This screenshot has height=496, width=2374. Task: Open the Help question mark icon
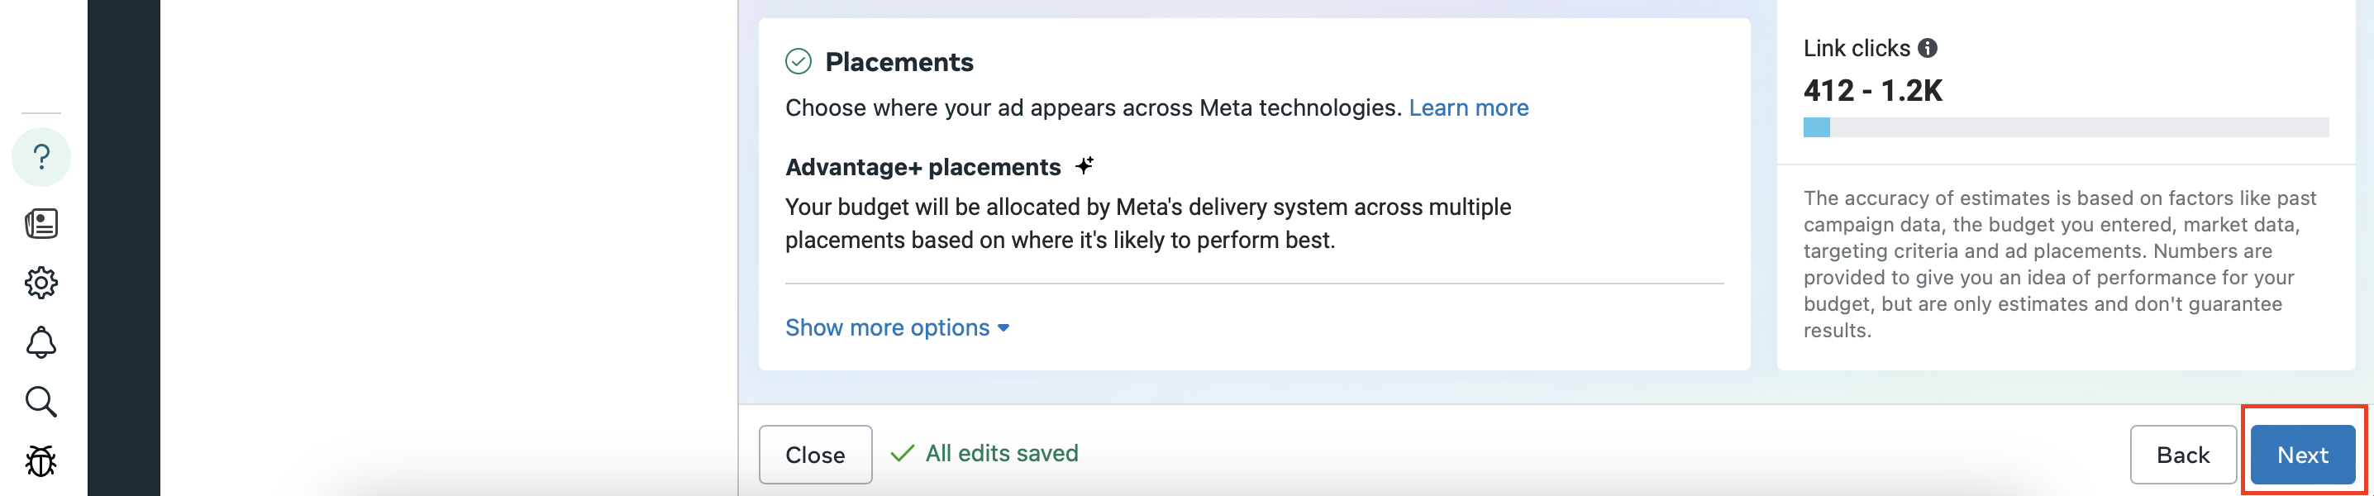point(41,158)
